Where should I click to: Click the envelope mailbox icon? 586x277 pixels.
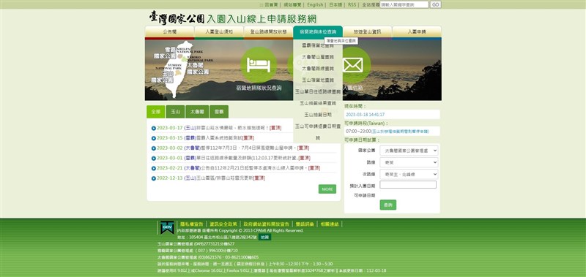(352, 65)
